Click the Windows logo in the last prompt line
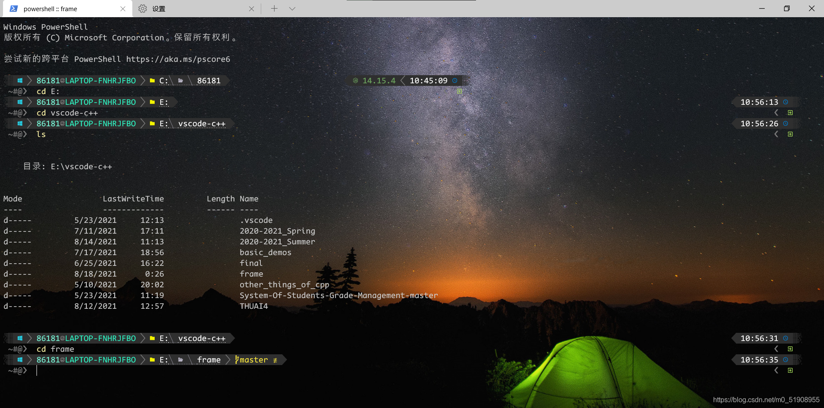Image resolution: width=824 pixels, height=408 pixels. point(20,360)
